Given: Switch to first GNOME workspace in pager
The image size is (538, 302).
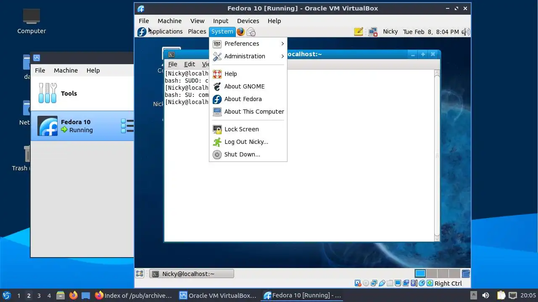Looking at the screenshot, I should [x=420, y=274].
